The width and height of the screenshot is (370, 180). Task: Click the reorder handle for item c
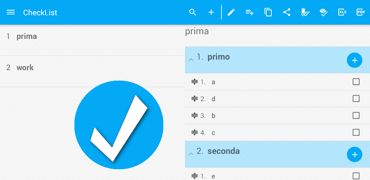[x=194, y=132]
